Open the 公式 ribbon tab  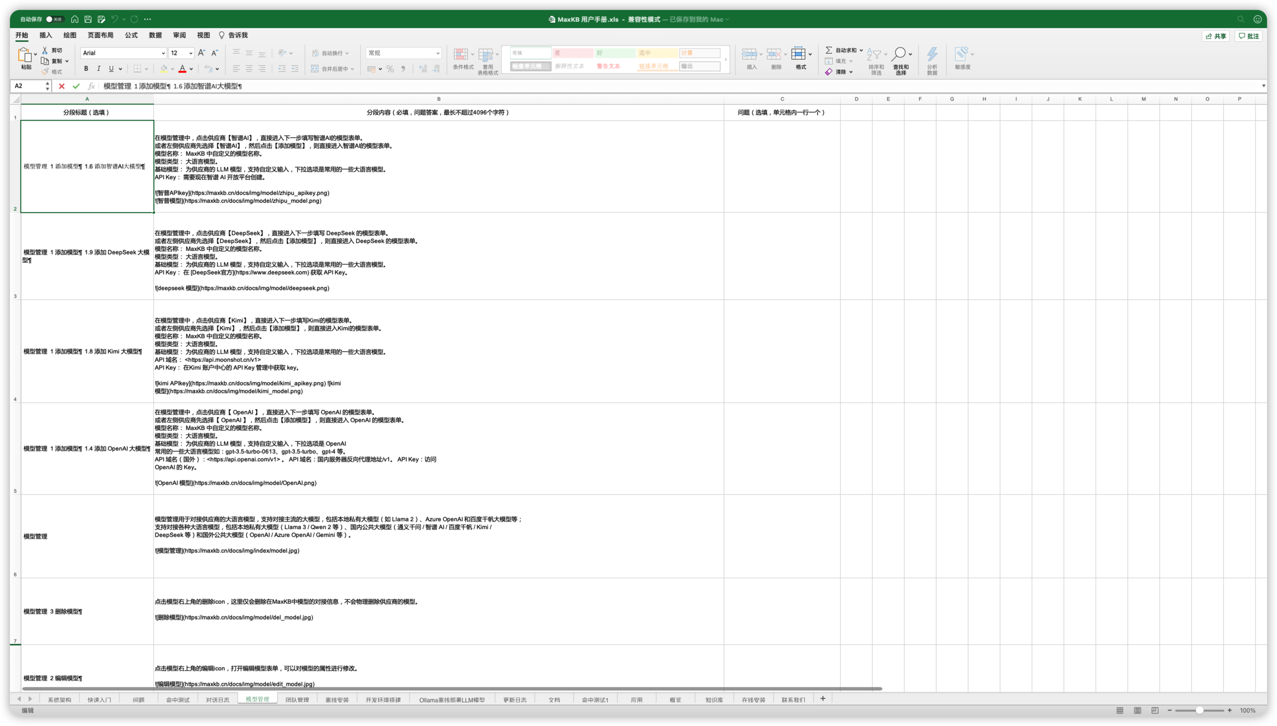[x=131, y=35]
